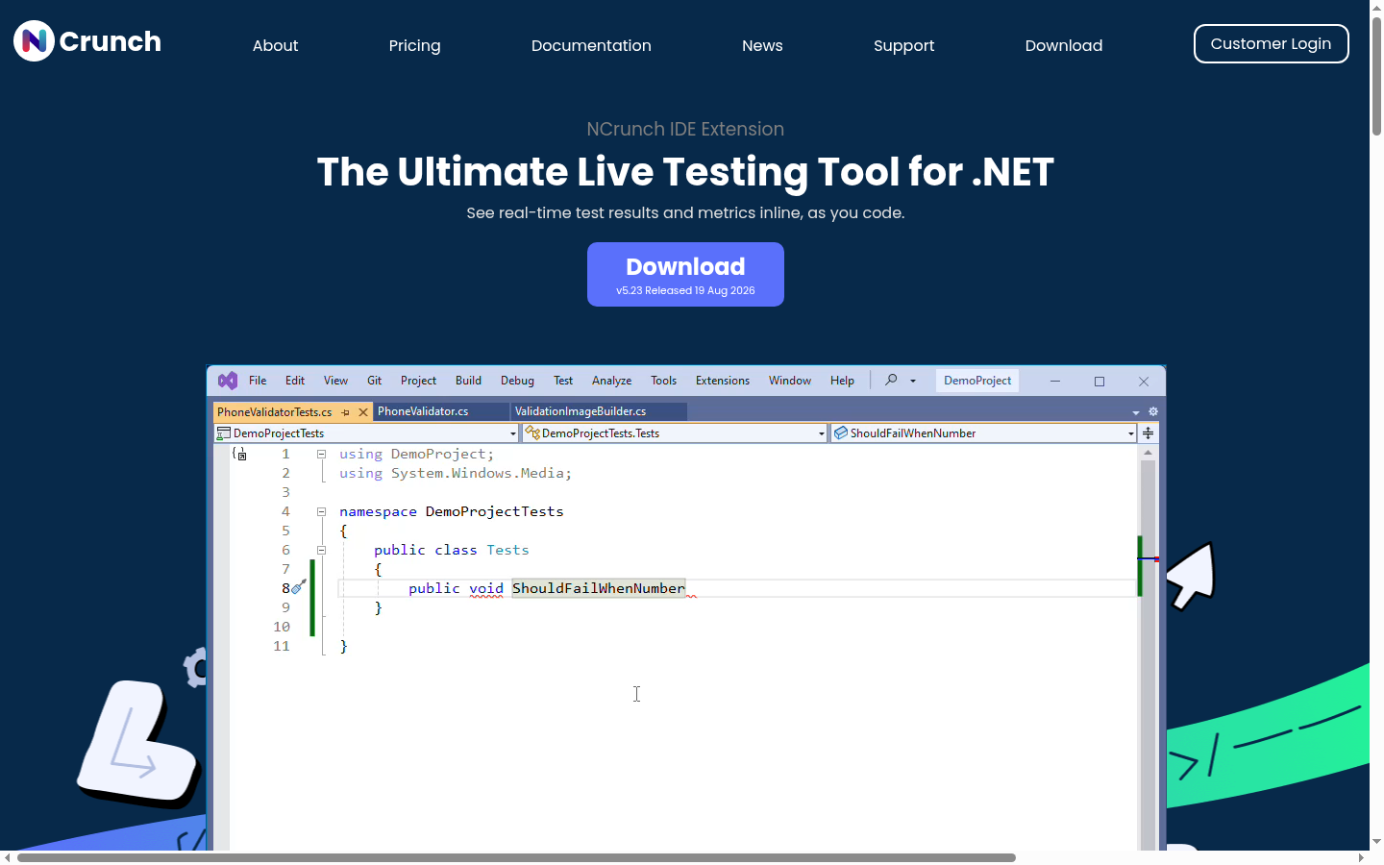Image resolution: width=1384 pixels, height=865 pixels.
Task: Click the NCrunch logo
Action: [x=87, y=41]
